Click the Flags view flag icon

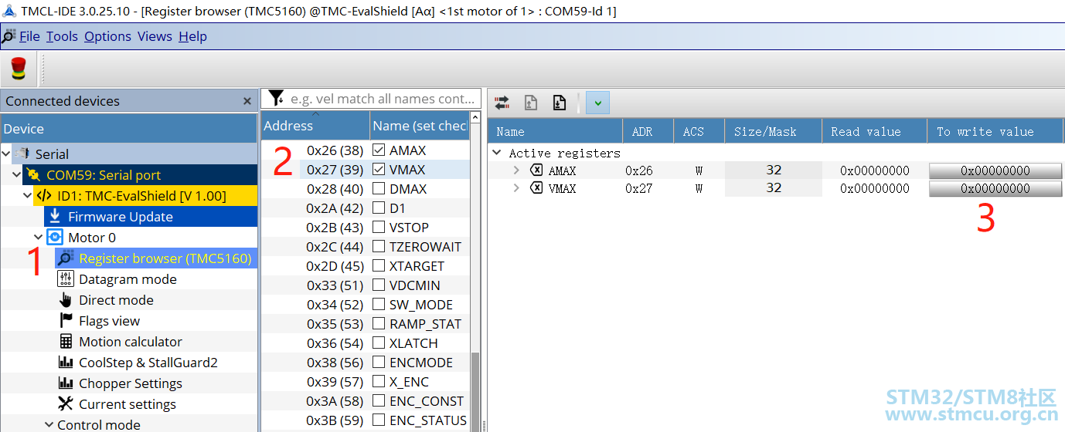click(66, 321)
